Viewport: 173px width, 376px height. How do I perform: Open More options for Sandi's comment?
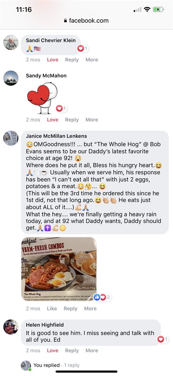coord(92,60)
